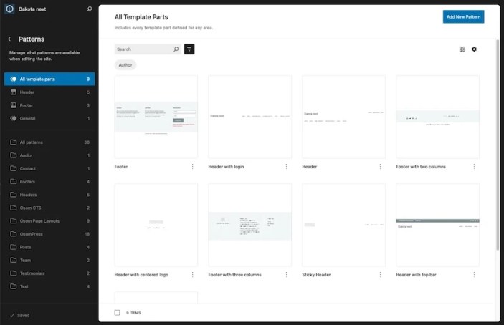Open the options menu for Footer
Screen dimensions: 504x325
coord(193,167)
